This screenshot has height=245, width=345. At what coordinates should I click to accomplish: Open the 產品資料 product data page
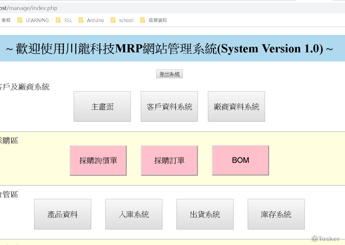(63, 214)
